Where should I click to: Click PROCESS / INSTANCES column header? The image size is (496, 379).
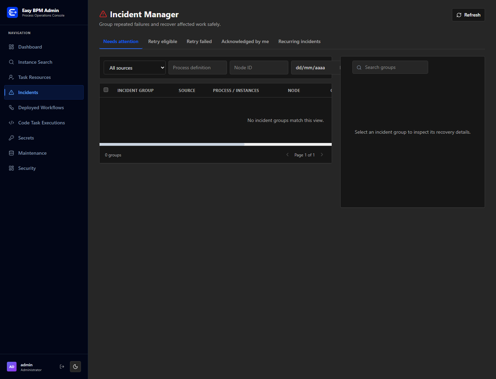(x=236, y=90)
